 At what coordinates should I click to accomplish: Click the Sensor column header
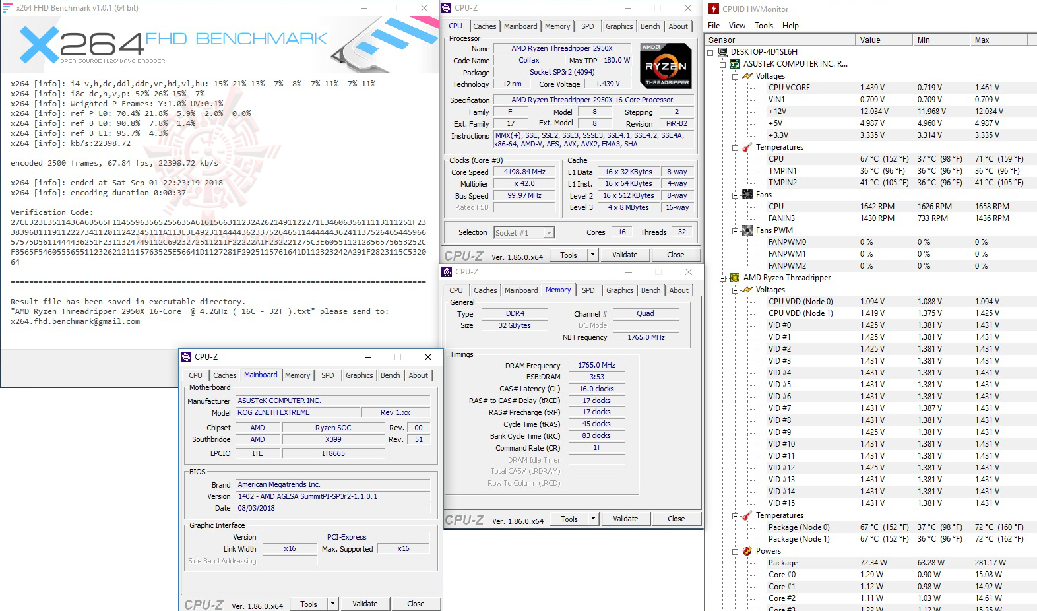(780, 40)
